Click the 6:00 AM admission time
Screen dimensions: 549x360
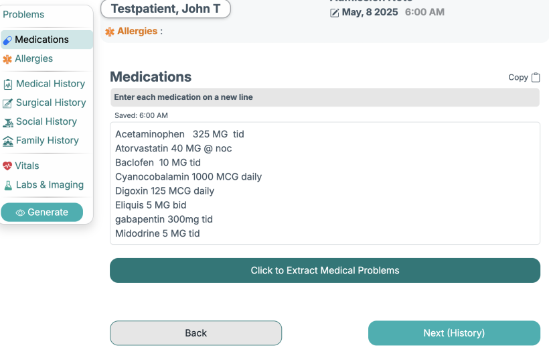pos(424,12)
